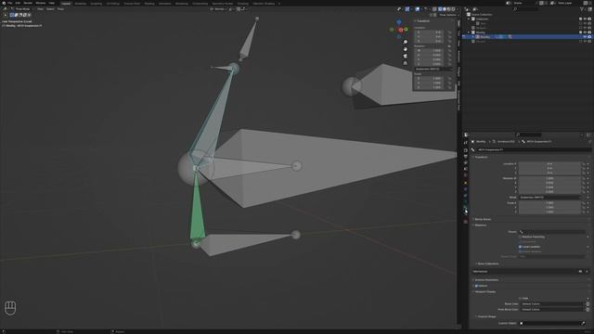594x334 pixels.
Task: Open the Edit menu
Action: [18, 3]
